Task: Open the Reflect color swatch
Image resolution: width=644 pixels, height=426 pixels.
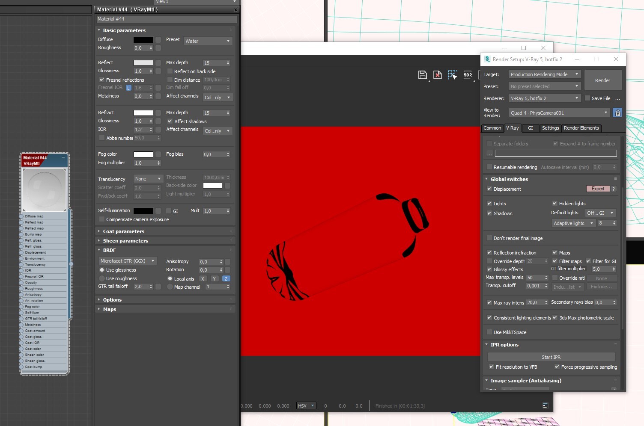Action: coord(143,63)
